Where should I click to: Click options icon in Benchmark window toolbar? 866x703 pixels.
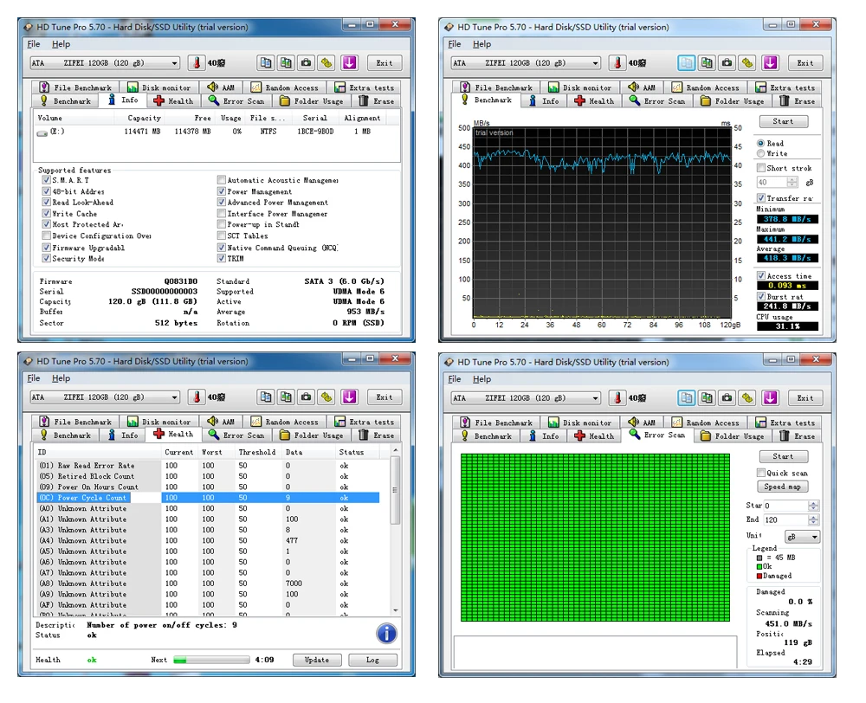747,63
